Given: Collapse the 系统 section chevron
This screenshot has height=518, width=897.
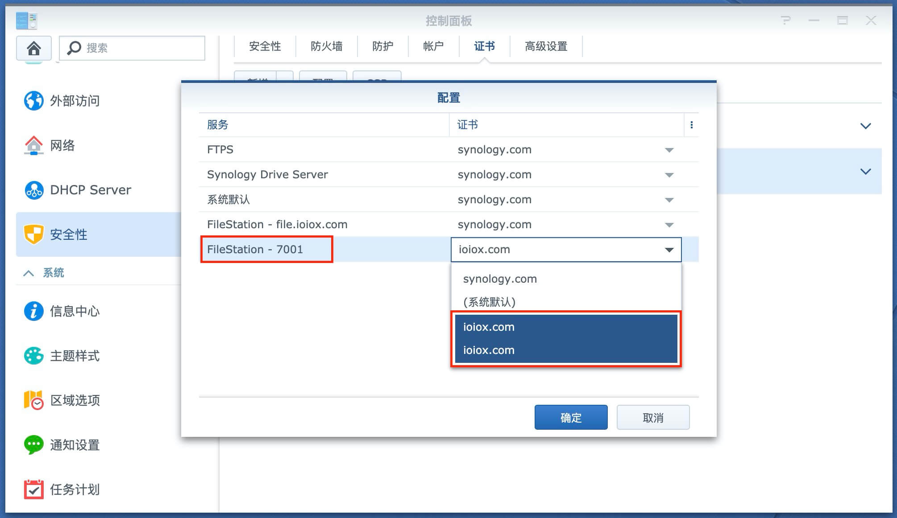Looking at the screenshot, I should (29, 273).
